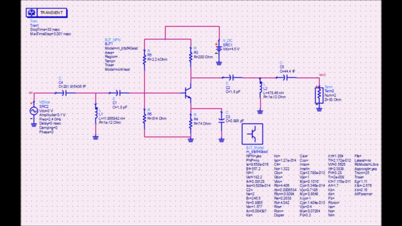Viewport: 402px width, 226px height.
Task: Click the Tf=2.172e-012 model parameter
Action: 339,161
